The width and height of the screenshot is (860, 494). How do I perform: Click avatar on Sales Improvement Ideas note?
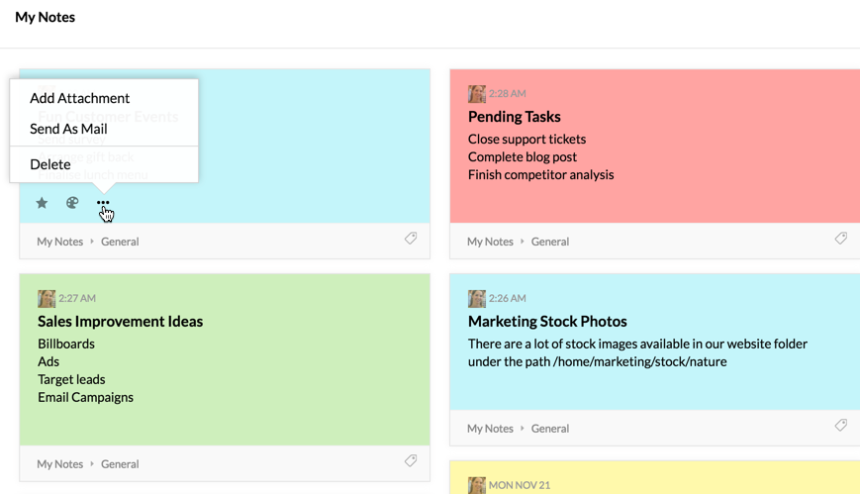[47, 299]
